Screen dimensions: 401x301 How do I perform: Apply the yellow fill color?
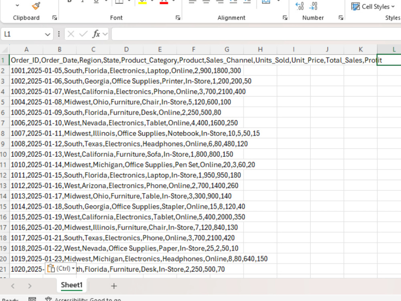click(142, 2)
